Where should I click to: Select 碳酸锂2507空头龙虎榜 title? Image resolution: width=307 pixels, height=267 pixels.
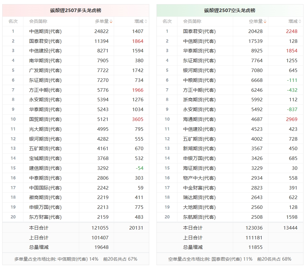(x=230, y=10)
